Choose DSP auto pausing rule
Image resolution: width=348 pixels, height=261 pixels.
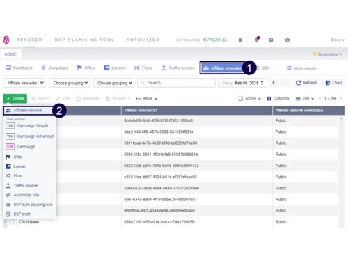29,205
